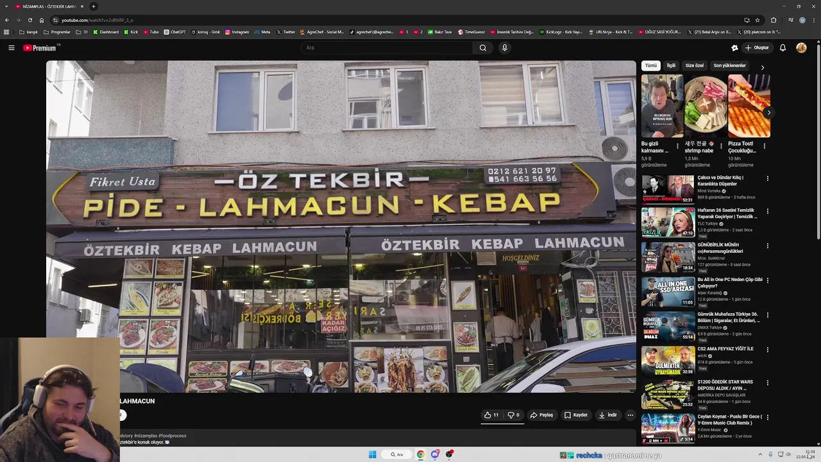
Task: Open 'Çakıcı ve Dündar Kılıç' video title
Action: pyautogui.click(x=720, y=180)
